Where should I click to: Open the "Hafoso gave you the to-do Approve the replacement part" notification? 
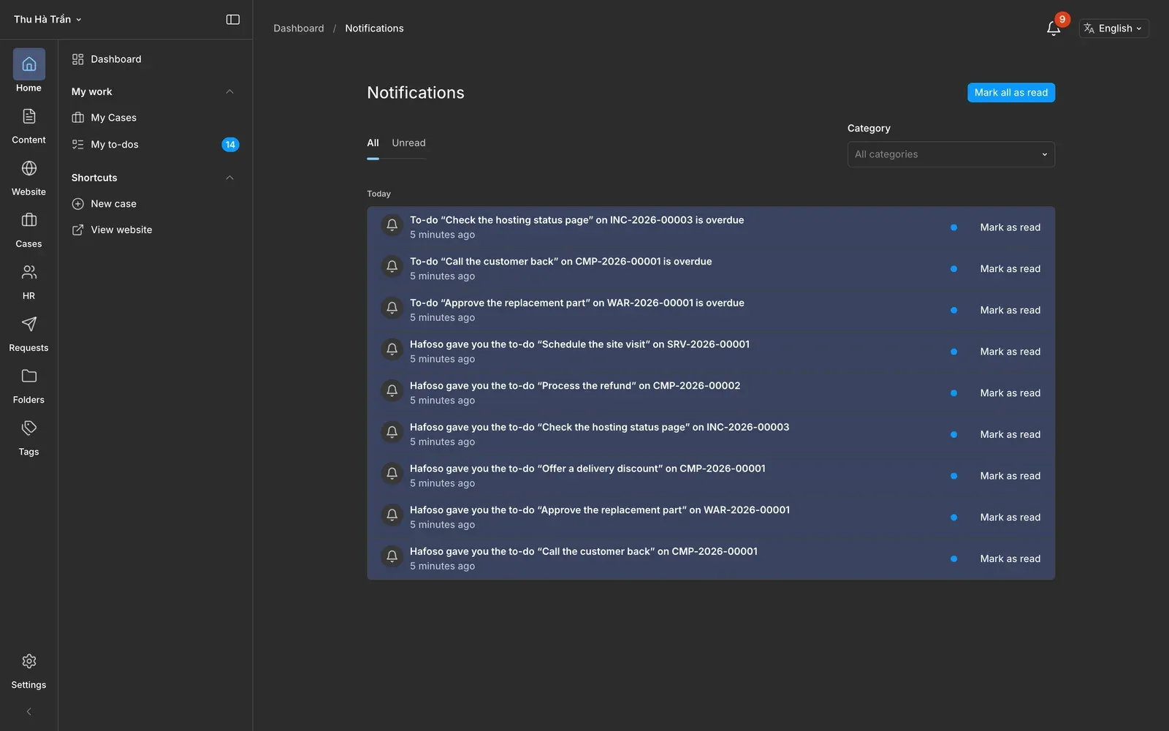pos(711,518)
